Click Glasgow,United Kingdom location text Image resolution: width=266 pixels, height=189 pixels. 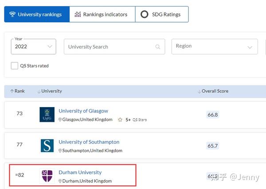coord(87,120)
